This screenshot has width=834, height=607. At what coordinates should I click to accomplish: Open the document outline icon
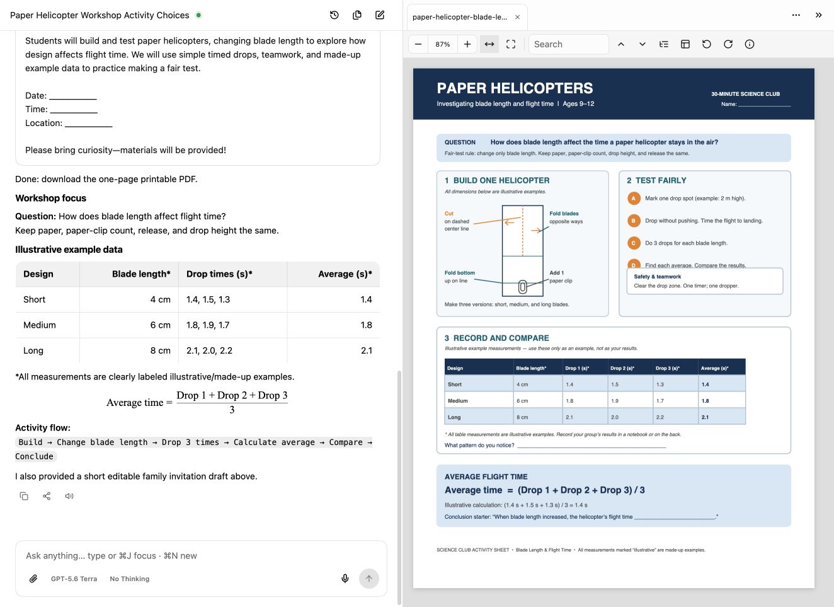pyautogui.click(x=664, y=44)
